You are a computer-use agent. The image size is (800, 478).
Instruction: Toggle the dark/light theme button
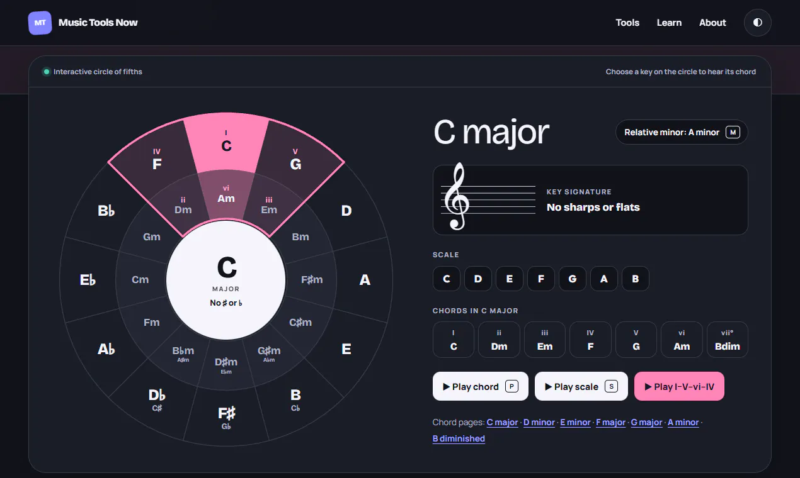point(757,23)
